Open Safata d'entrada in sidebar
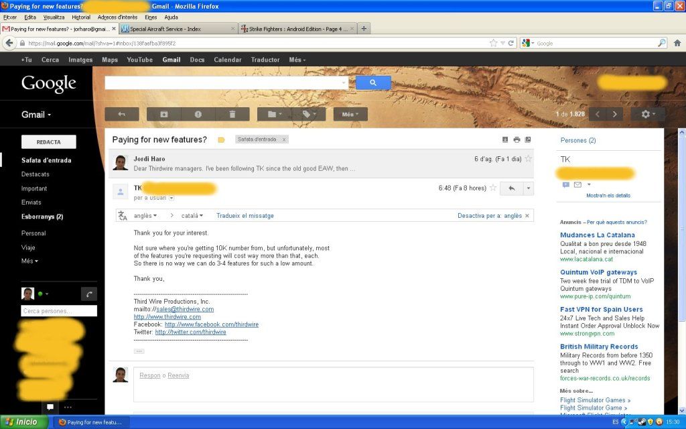Image resolution: width=686 pixels, height=429 pixels. pos(46,160)
